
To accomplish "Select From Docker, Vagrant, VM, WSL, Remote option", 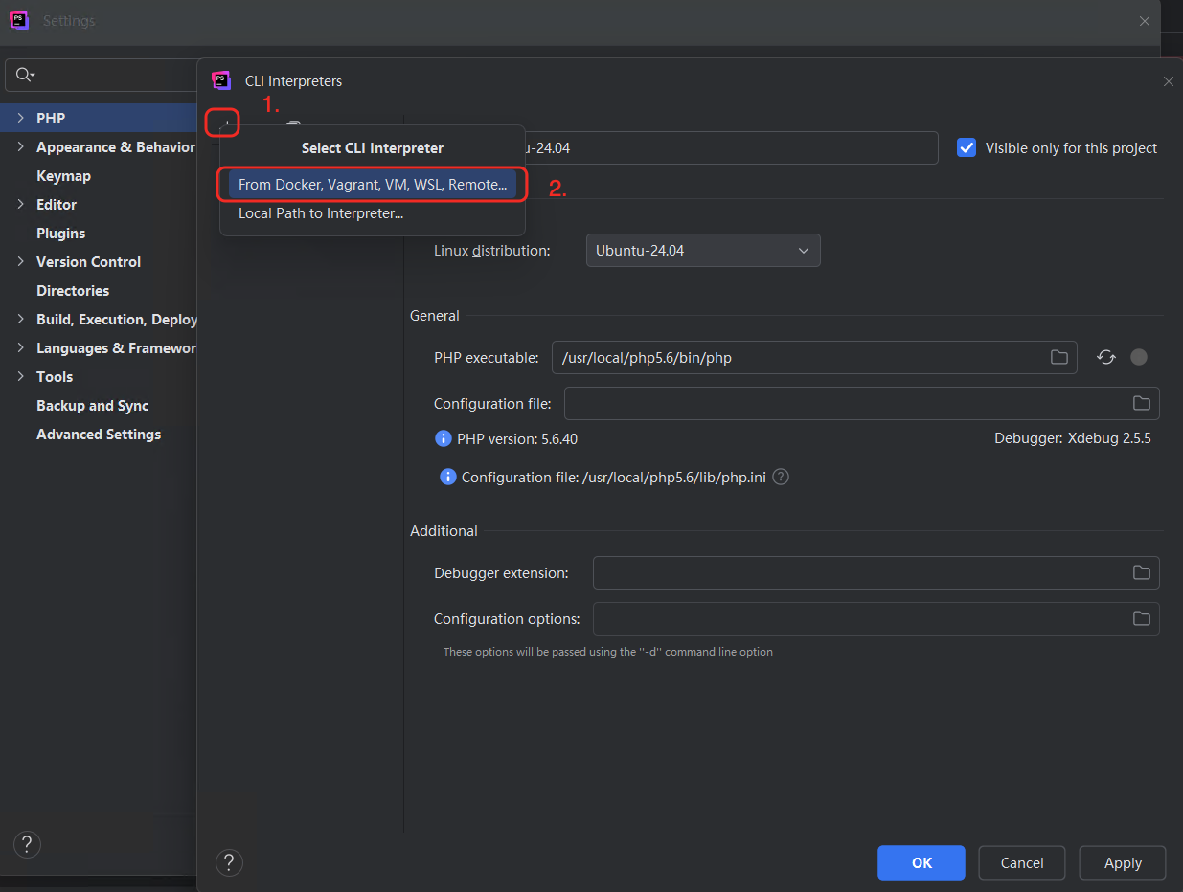I will pos(372,185).
